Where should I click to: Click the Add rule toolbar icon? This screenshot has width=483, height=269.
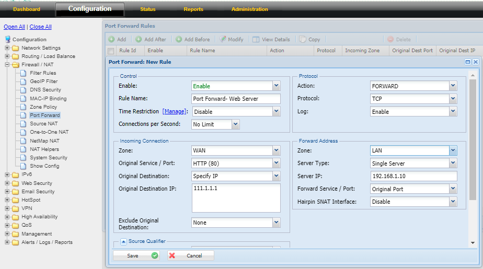pos(111,39)
